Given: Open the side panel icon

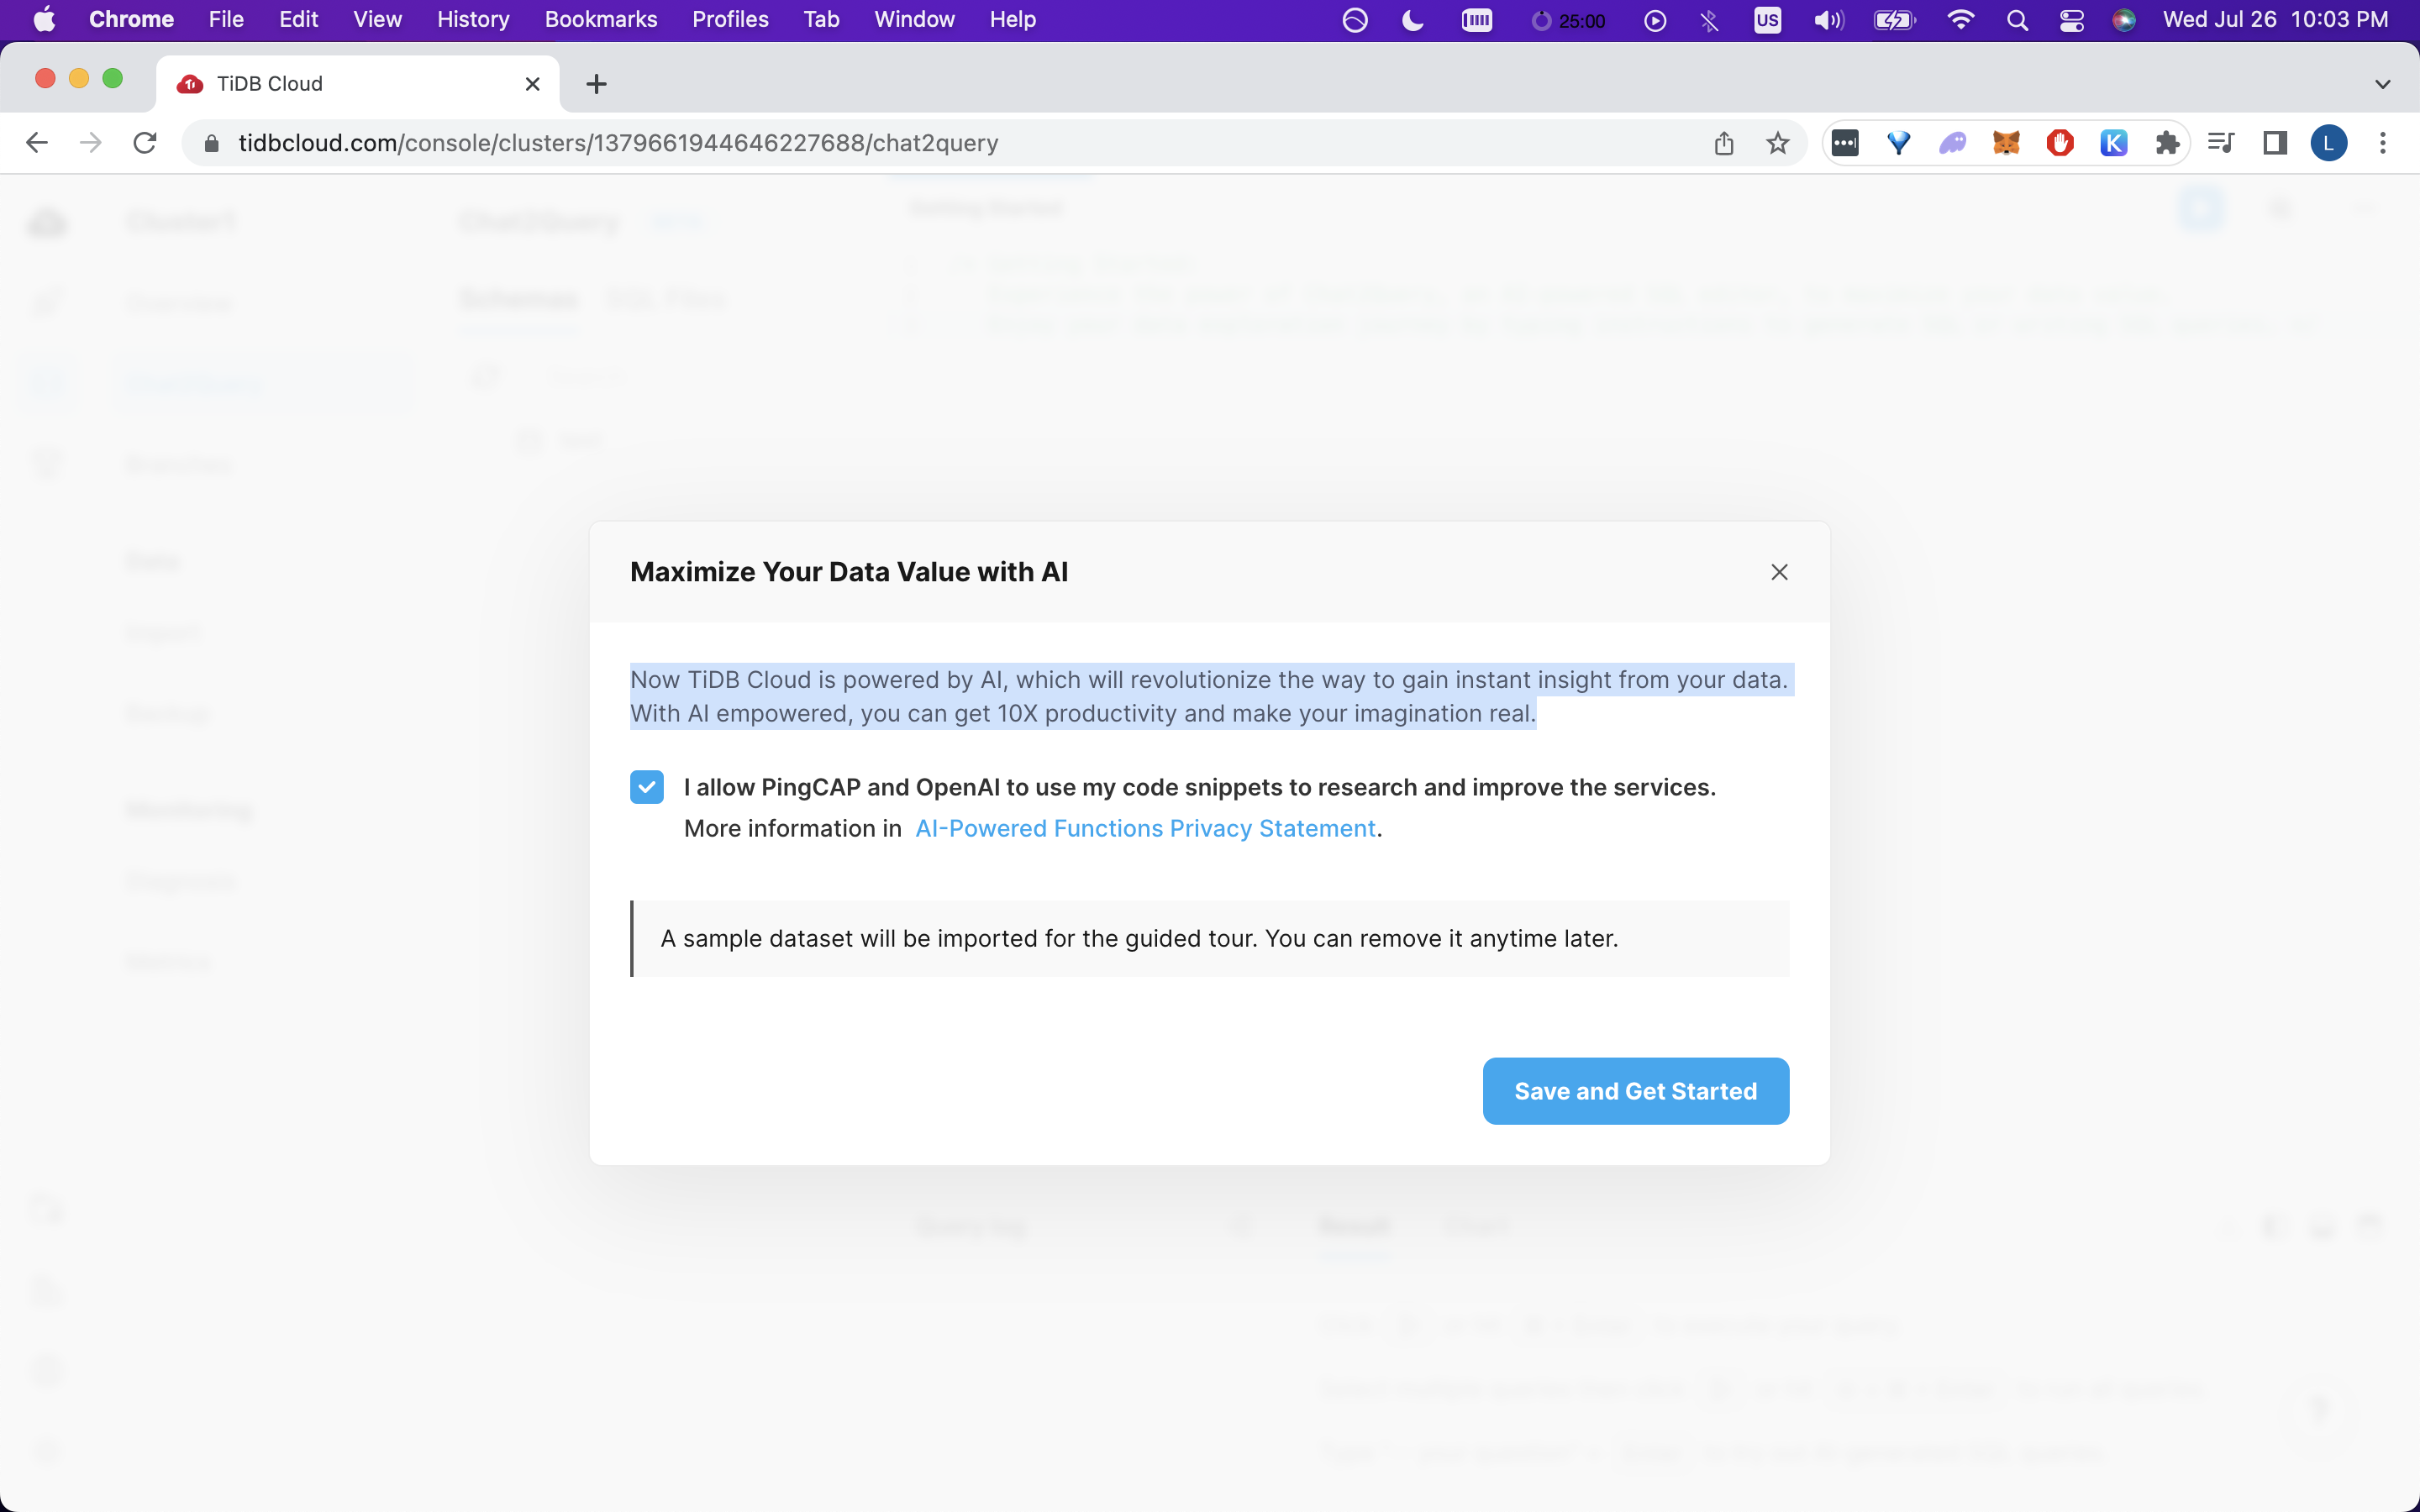Looking at the screenshot, I should (x=2275, y=143).
